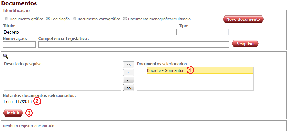Move all results with >> button
Screen dimensions: 288x133
click(129, 65)
